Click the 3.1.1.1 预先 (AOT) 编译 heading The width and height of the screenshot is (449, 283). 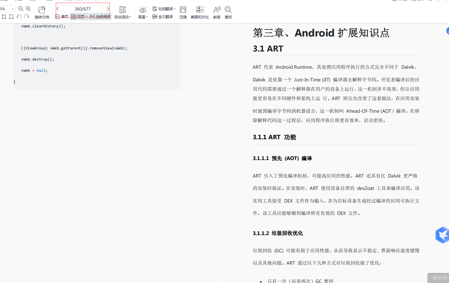pyautogui.click(x=282, y=158)
